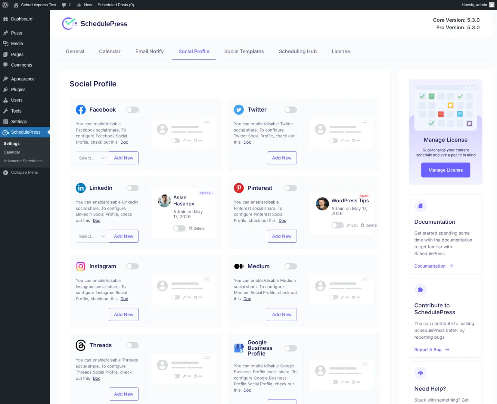Click the Need Help support icon
This screenshot has height=404, width=497.
[x=420, y=373]
